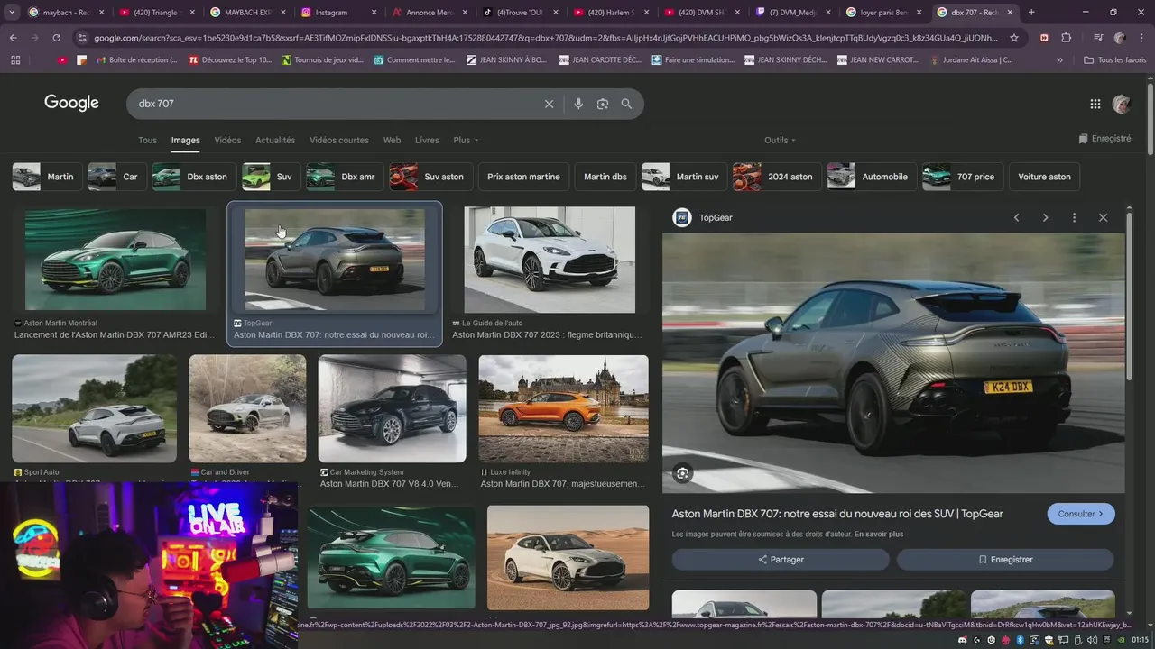
Task: Open the white Le Guide de l'auto thumbnail
Action: [550, 260]
